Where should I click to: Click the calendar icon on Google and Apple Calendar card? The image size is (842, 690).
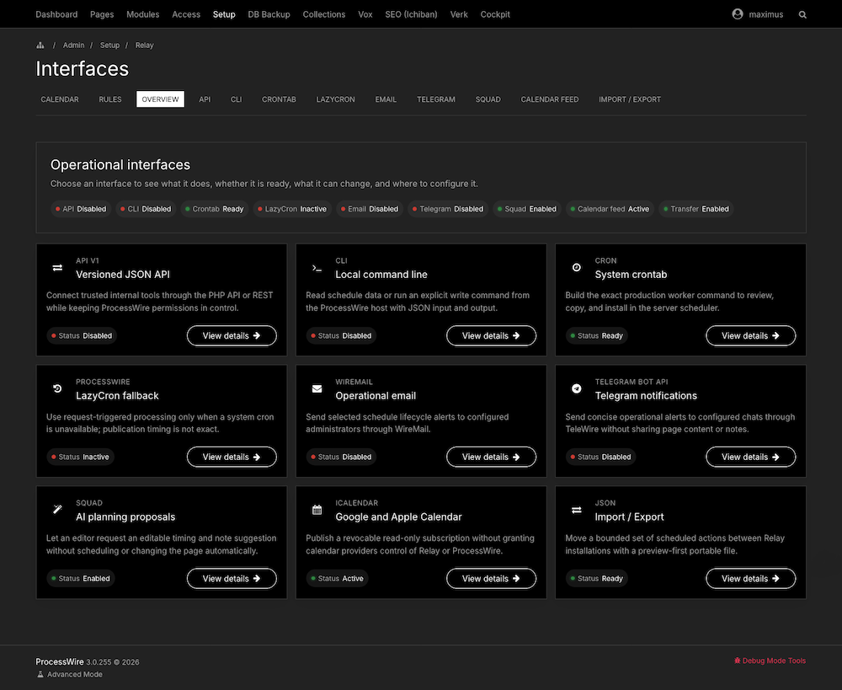pyautogui.click(x=317, y=510)
